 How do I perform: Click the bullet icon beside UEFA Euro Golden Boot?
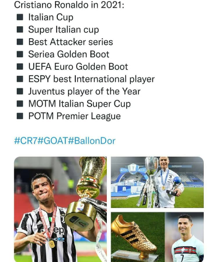click(x=20, y=67)
